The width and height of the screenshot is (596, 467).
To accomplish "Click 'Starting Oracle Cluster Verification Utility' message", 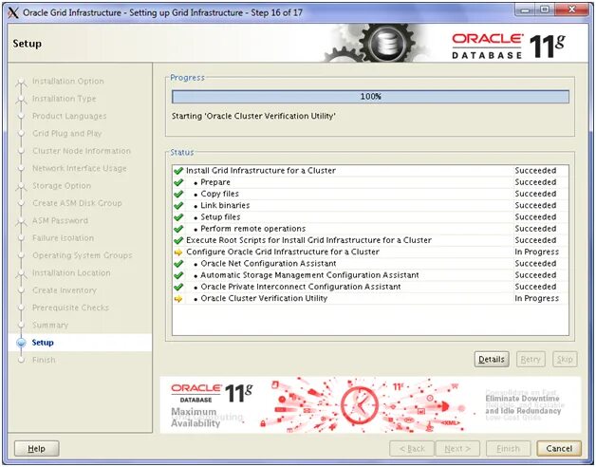I will (x=253, y=116).
